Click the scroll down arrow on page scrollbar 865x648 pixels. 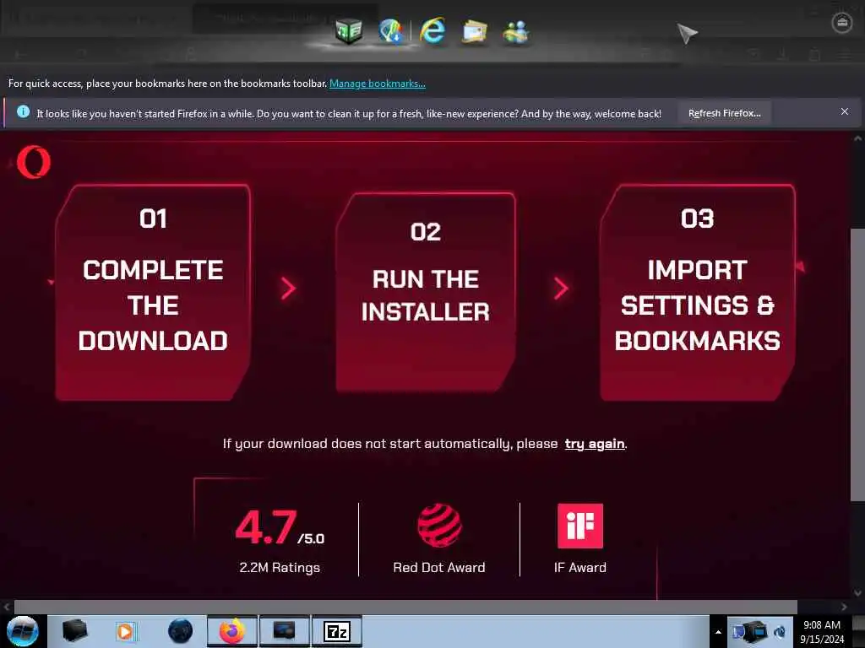click(857, 593)
